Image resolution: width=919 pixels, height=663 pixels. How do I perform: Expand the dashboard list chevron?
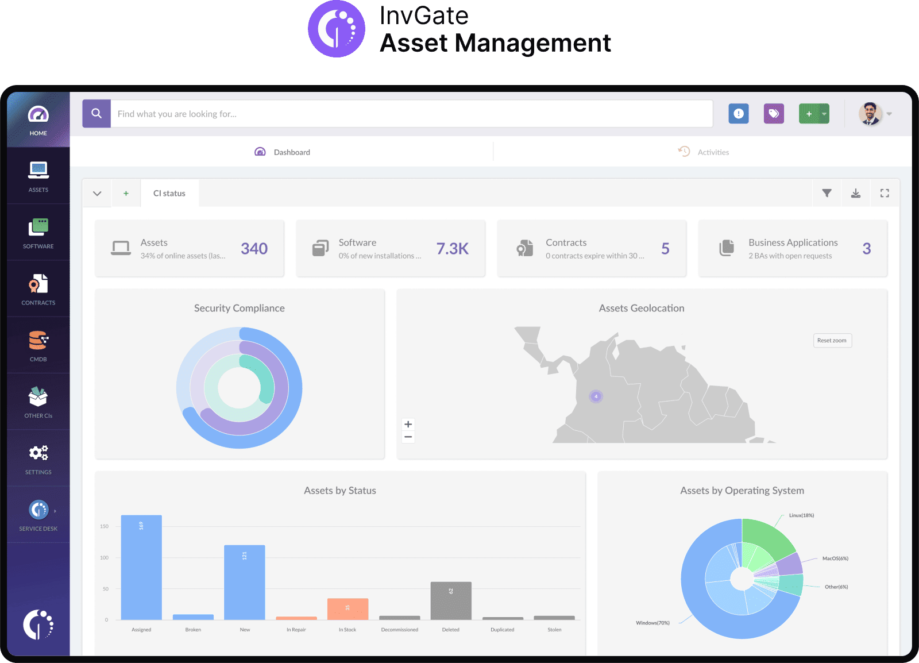[97, 193]
